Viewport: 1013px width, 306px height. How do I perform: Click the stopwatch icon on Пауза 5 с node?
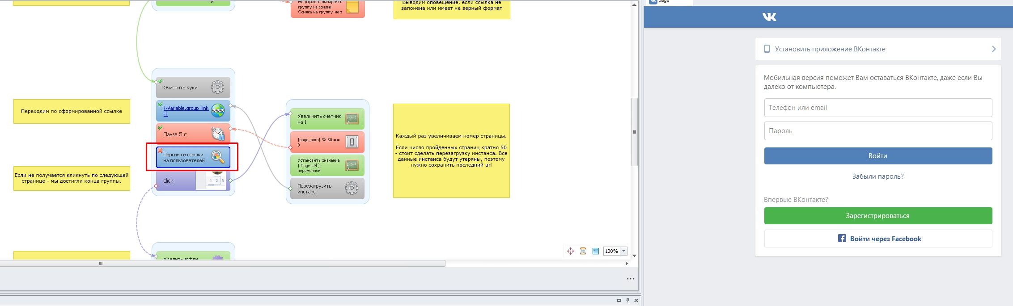pos(218,134)
